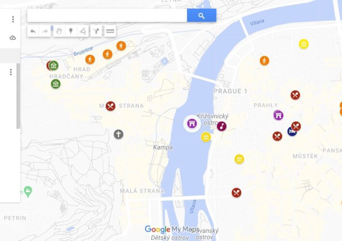Select the draw a line tool
The image size is (342, 241).
click(x=83, y=31)
